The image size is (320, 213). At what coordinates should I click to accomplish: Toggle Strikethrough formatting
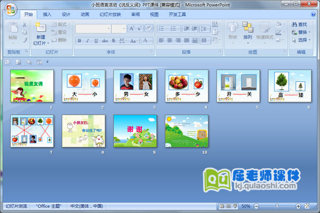click(x=105, y=40)
